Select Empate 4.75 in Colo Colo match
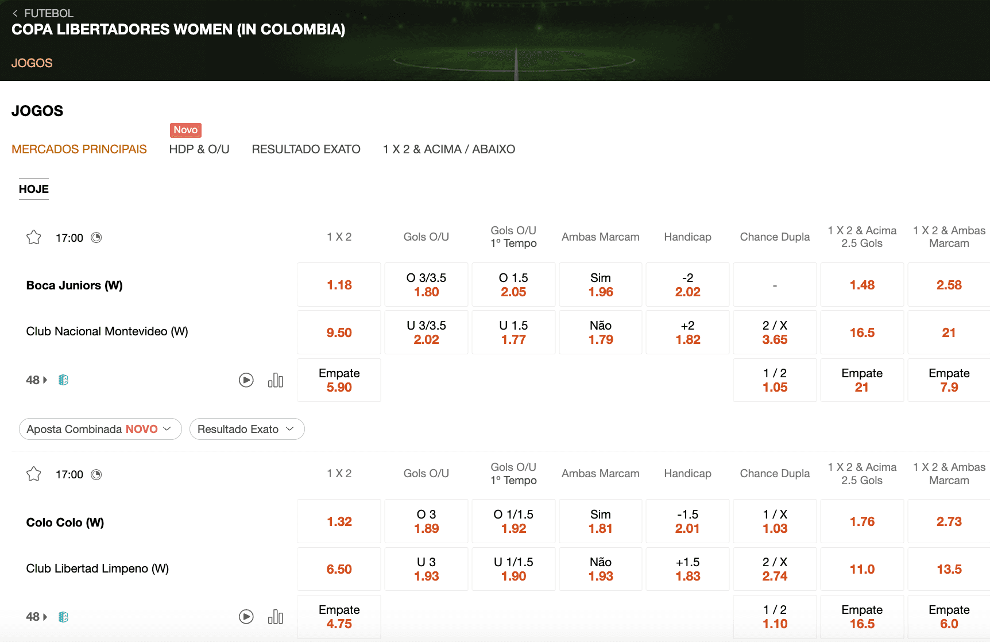Image resolution: width=990 pixels, height=642 pixels. [339, 617]
